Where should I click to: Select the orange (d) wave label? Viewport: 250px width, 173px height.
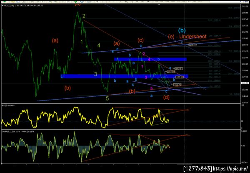click(x=166, y=97)
